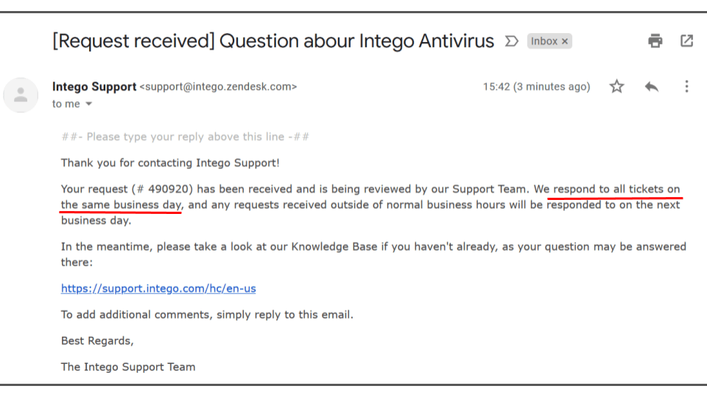Select the Inbox label chip

tap(544, 41)
